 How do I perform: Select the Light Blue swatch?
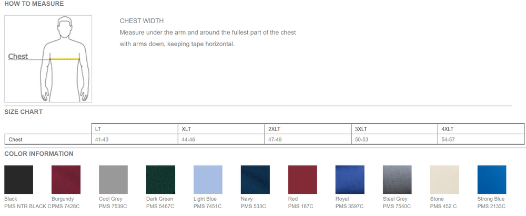coord(208,180)
